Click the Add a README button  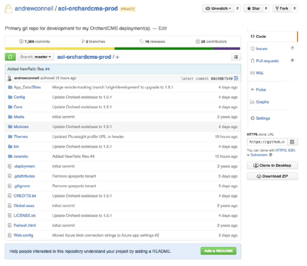pyautogui.click(x=219, y=251)
